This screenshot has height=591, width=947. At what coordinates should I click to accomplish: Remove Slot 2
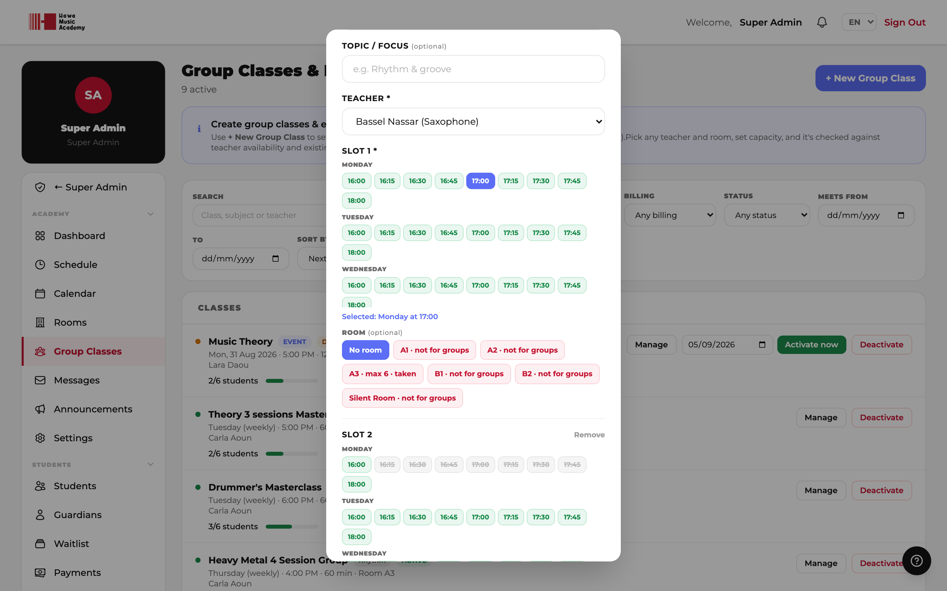click(x=589, y=435)
